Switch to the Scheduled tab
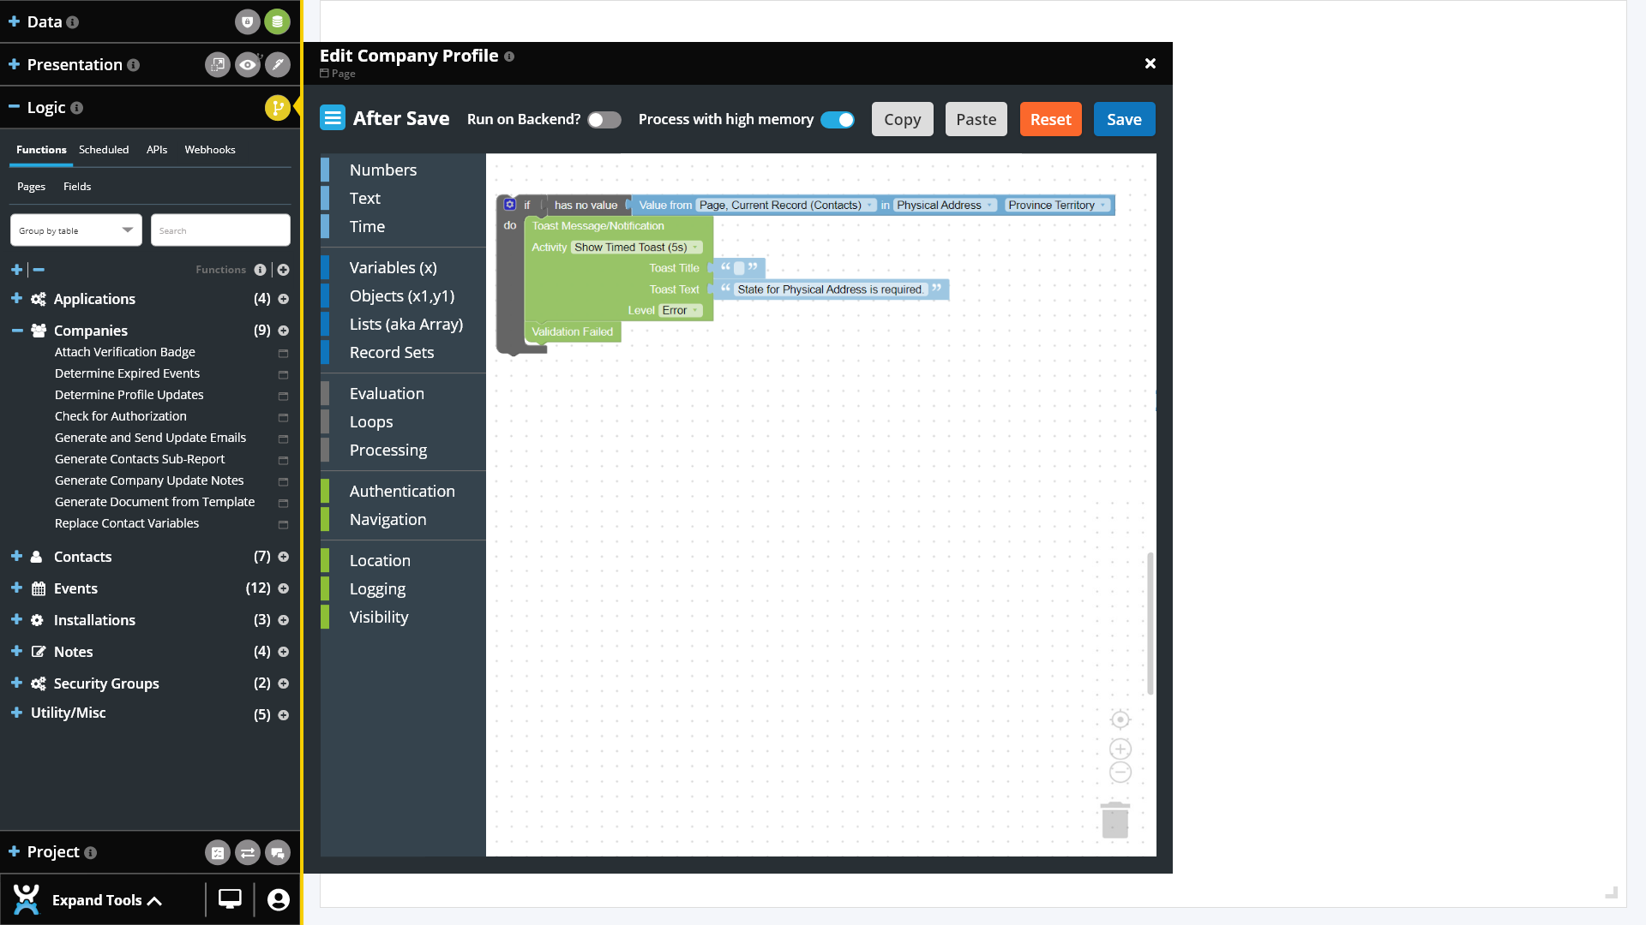The width and height of the screenshot is (1646, 925). pos(104,150)
